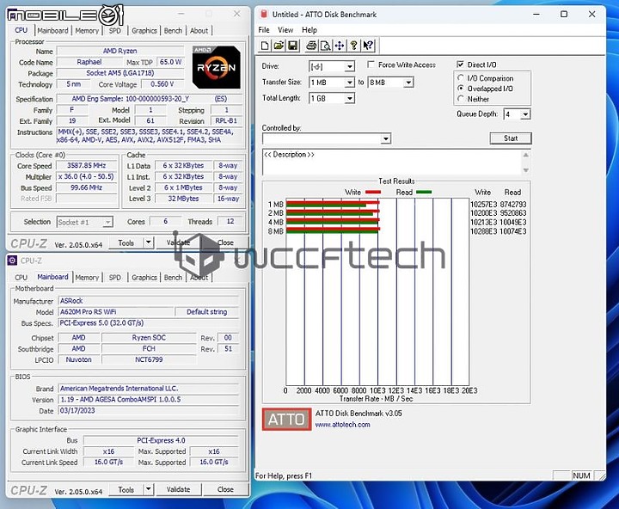Click the Description box scroll up arrow

526,155
